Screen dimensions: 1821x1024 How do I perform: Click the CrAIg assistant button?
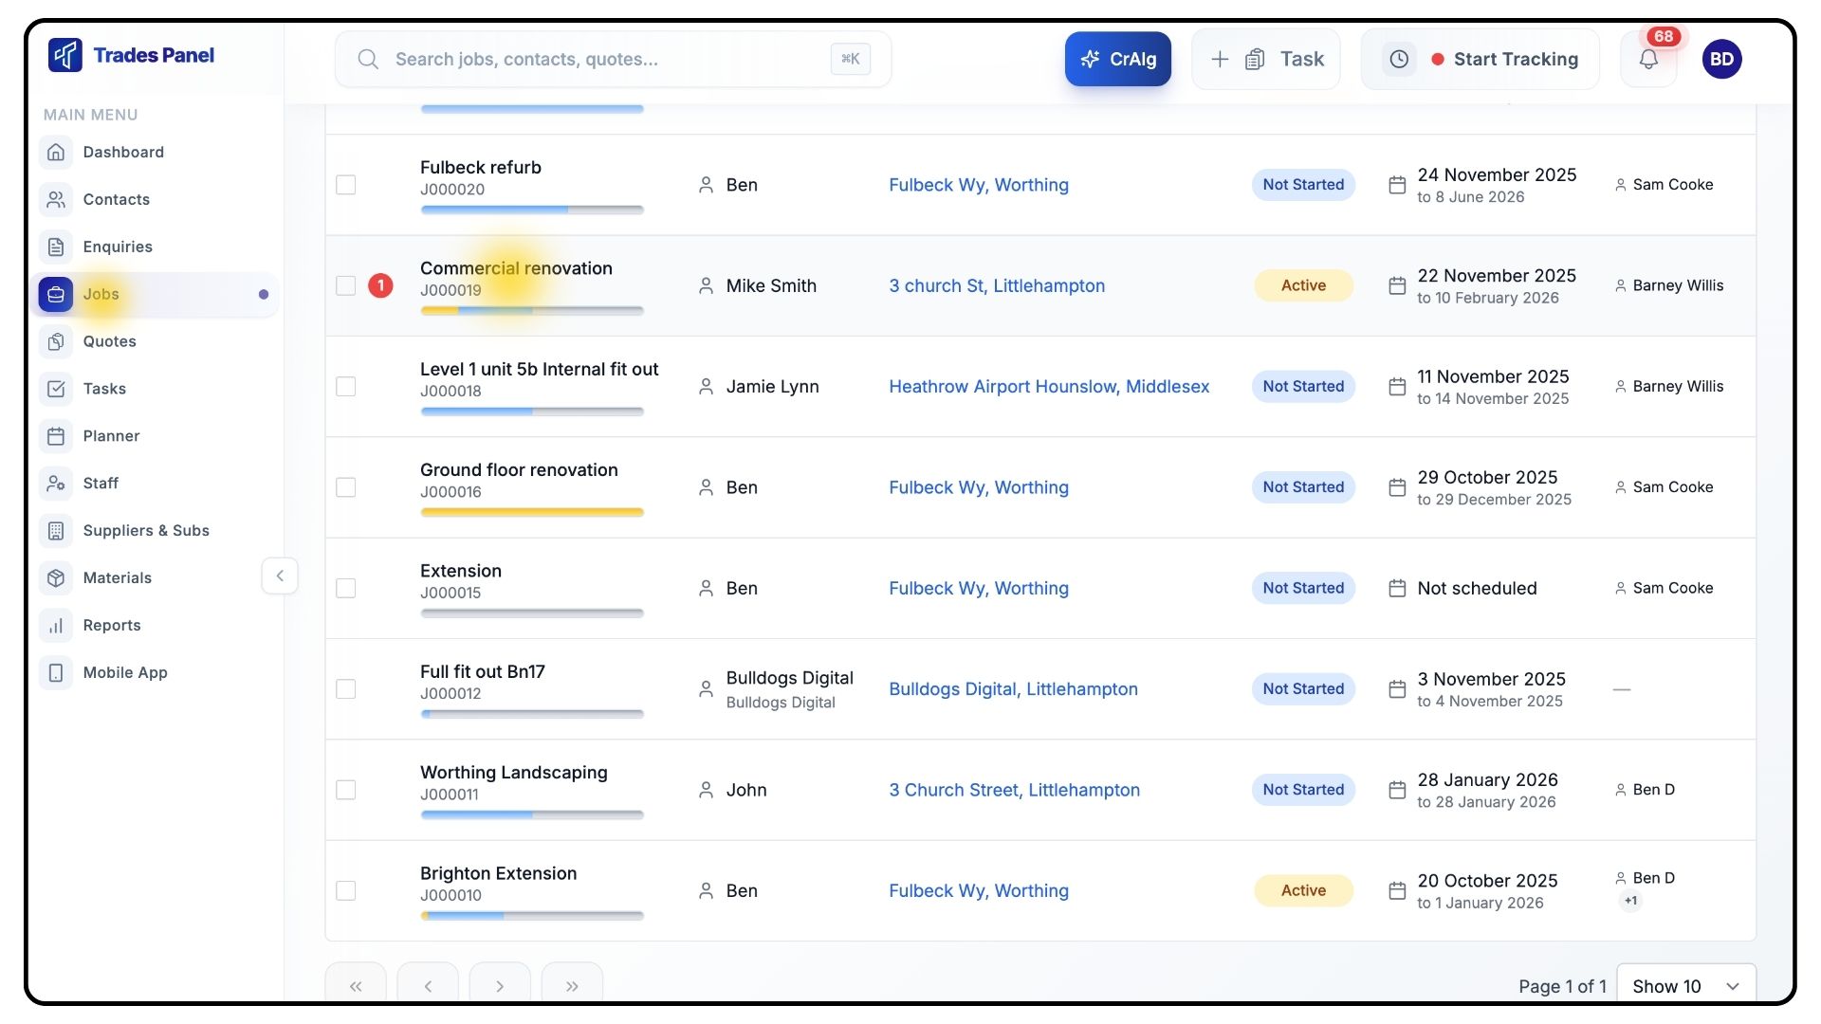click(1117, 60)
